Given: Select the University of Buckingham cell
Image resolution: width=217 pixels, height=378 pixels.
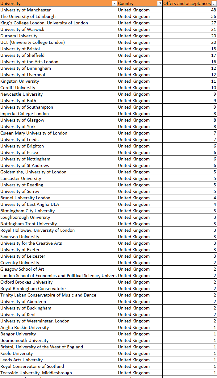Looking at the screenshot, I should point(59,308).
